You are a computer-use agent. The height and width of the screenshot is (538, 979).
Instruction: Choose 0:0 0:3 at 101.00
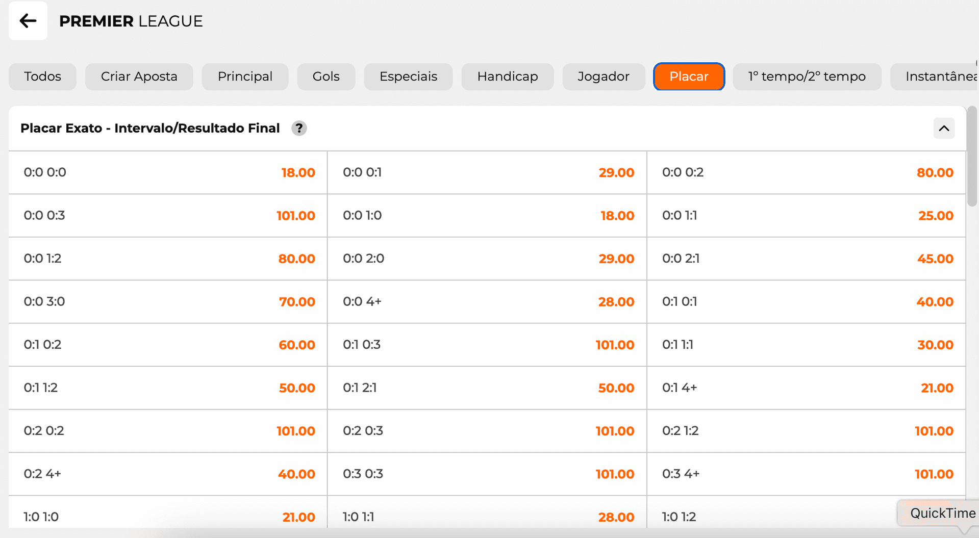168,216
